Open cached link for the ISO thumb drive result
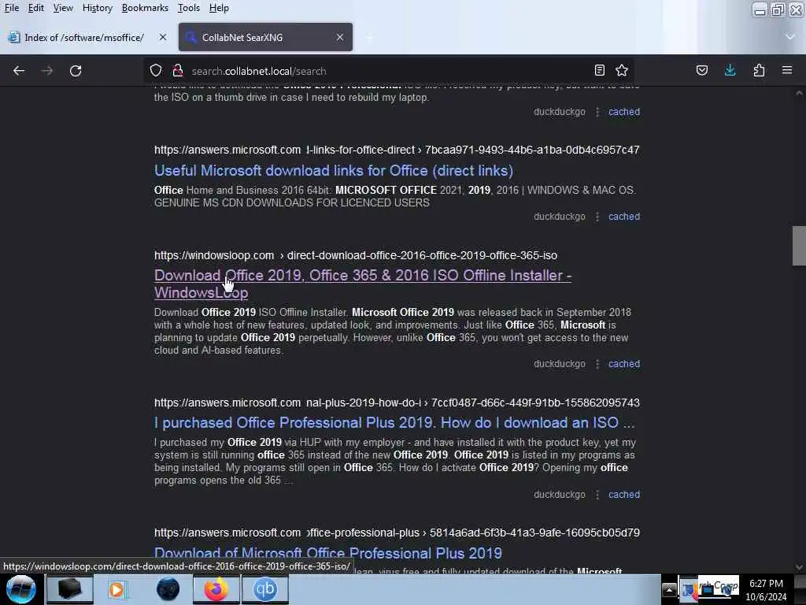The width and height of the screenshot is (806, 605). click(624, 112)
